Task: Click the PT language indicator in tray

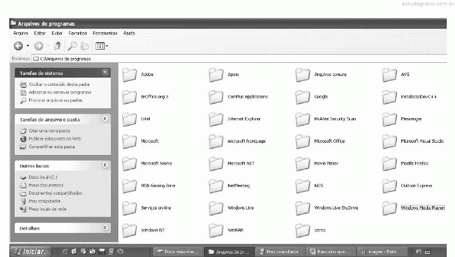Action: click(x=419, y=252)
